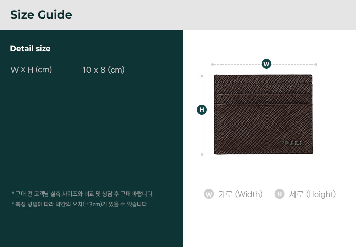Click the W × H (cm) label
The width and height of the screenshot is (356, 247).
31,70
